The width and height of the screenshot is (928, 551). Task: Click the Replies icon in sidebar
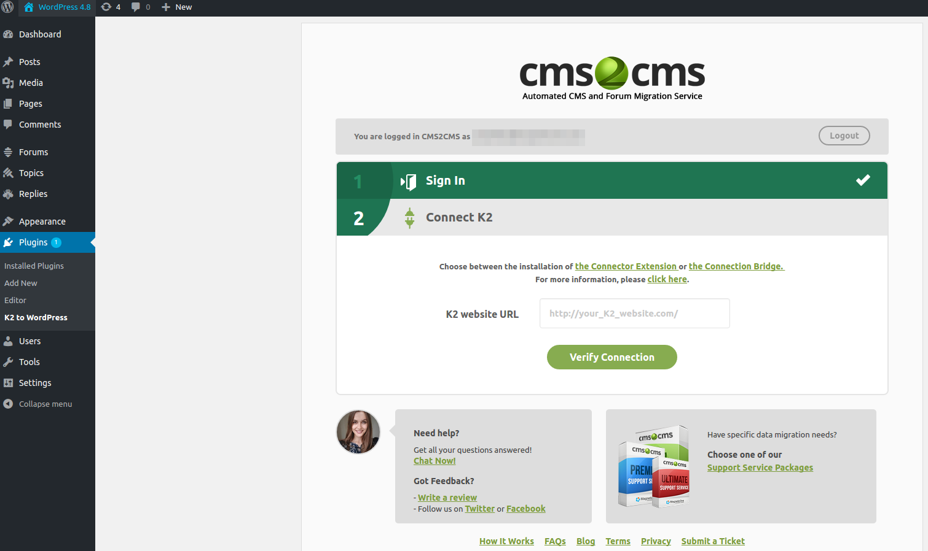click(x=8, y=194)
